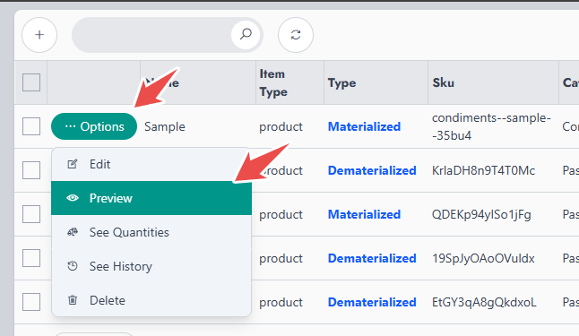
Task: Tick the select-all checkbox in header
Action: coord(31,82)
